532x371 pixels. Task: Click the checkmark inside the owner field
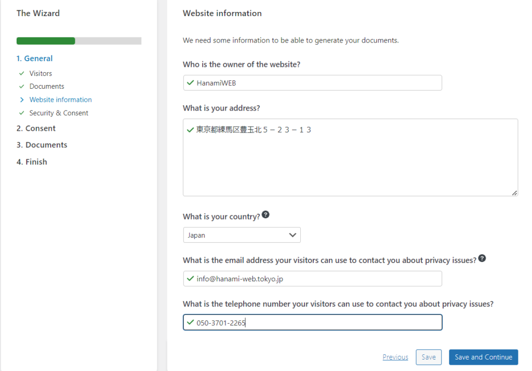tap(190, 83)
